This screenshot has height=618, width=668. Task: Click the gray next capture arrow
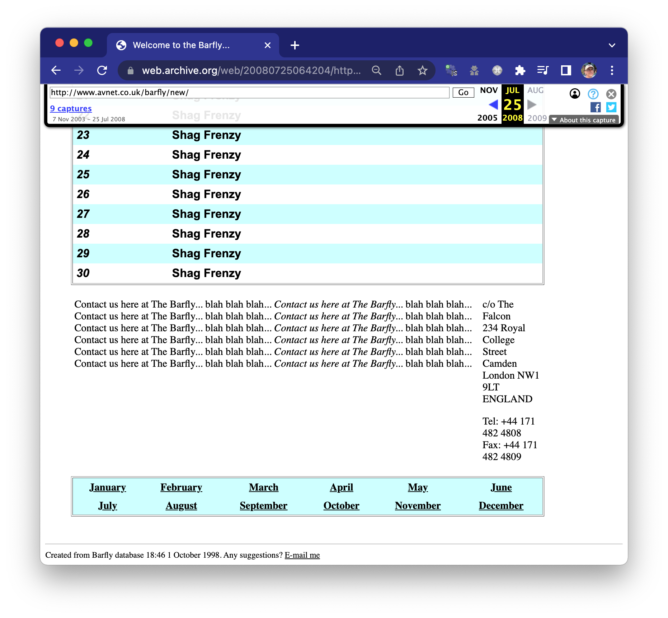click(532, 104)
